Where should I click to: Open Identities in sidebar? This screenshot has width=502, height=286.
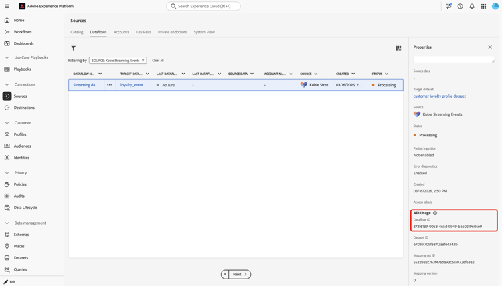pos(21,158)
